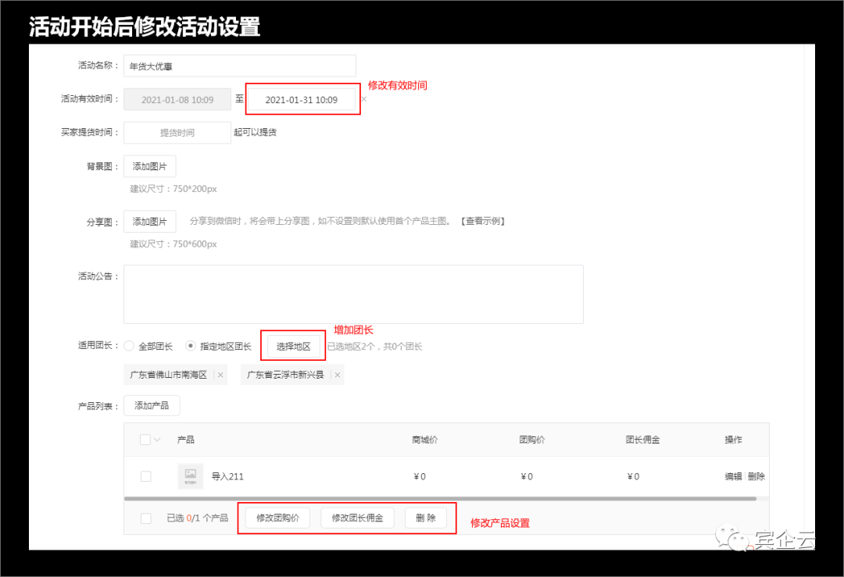Click 添加图片 under 背景图
The height and width of the screenshot is (577, 844).
(150, 166)
